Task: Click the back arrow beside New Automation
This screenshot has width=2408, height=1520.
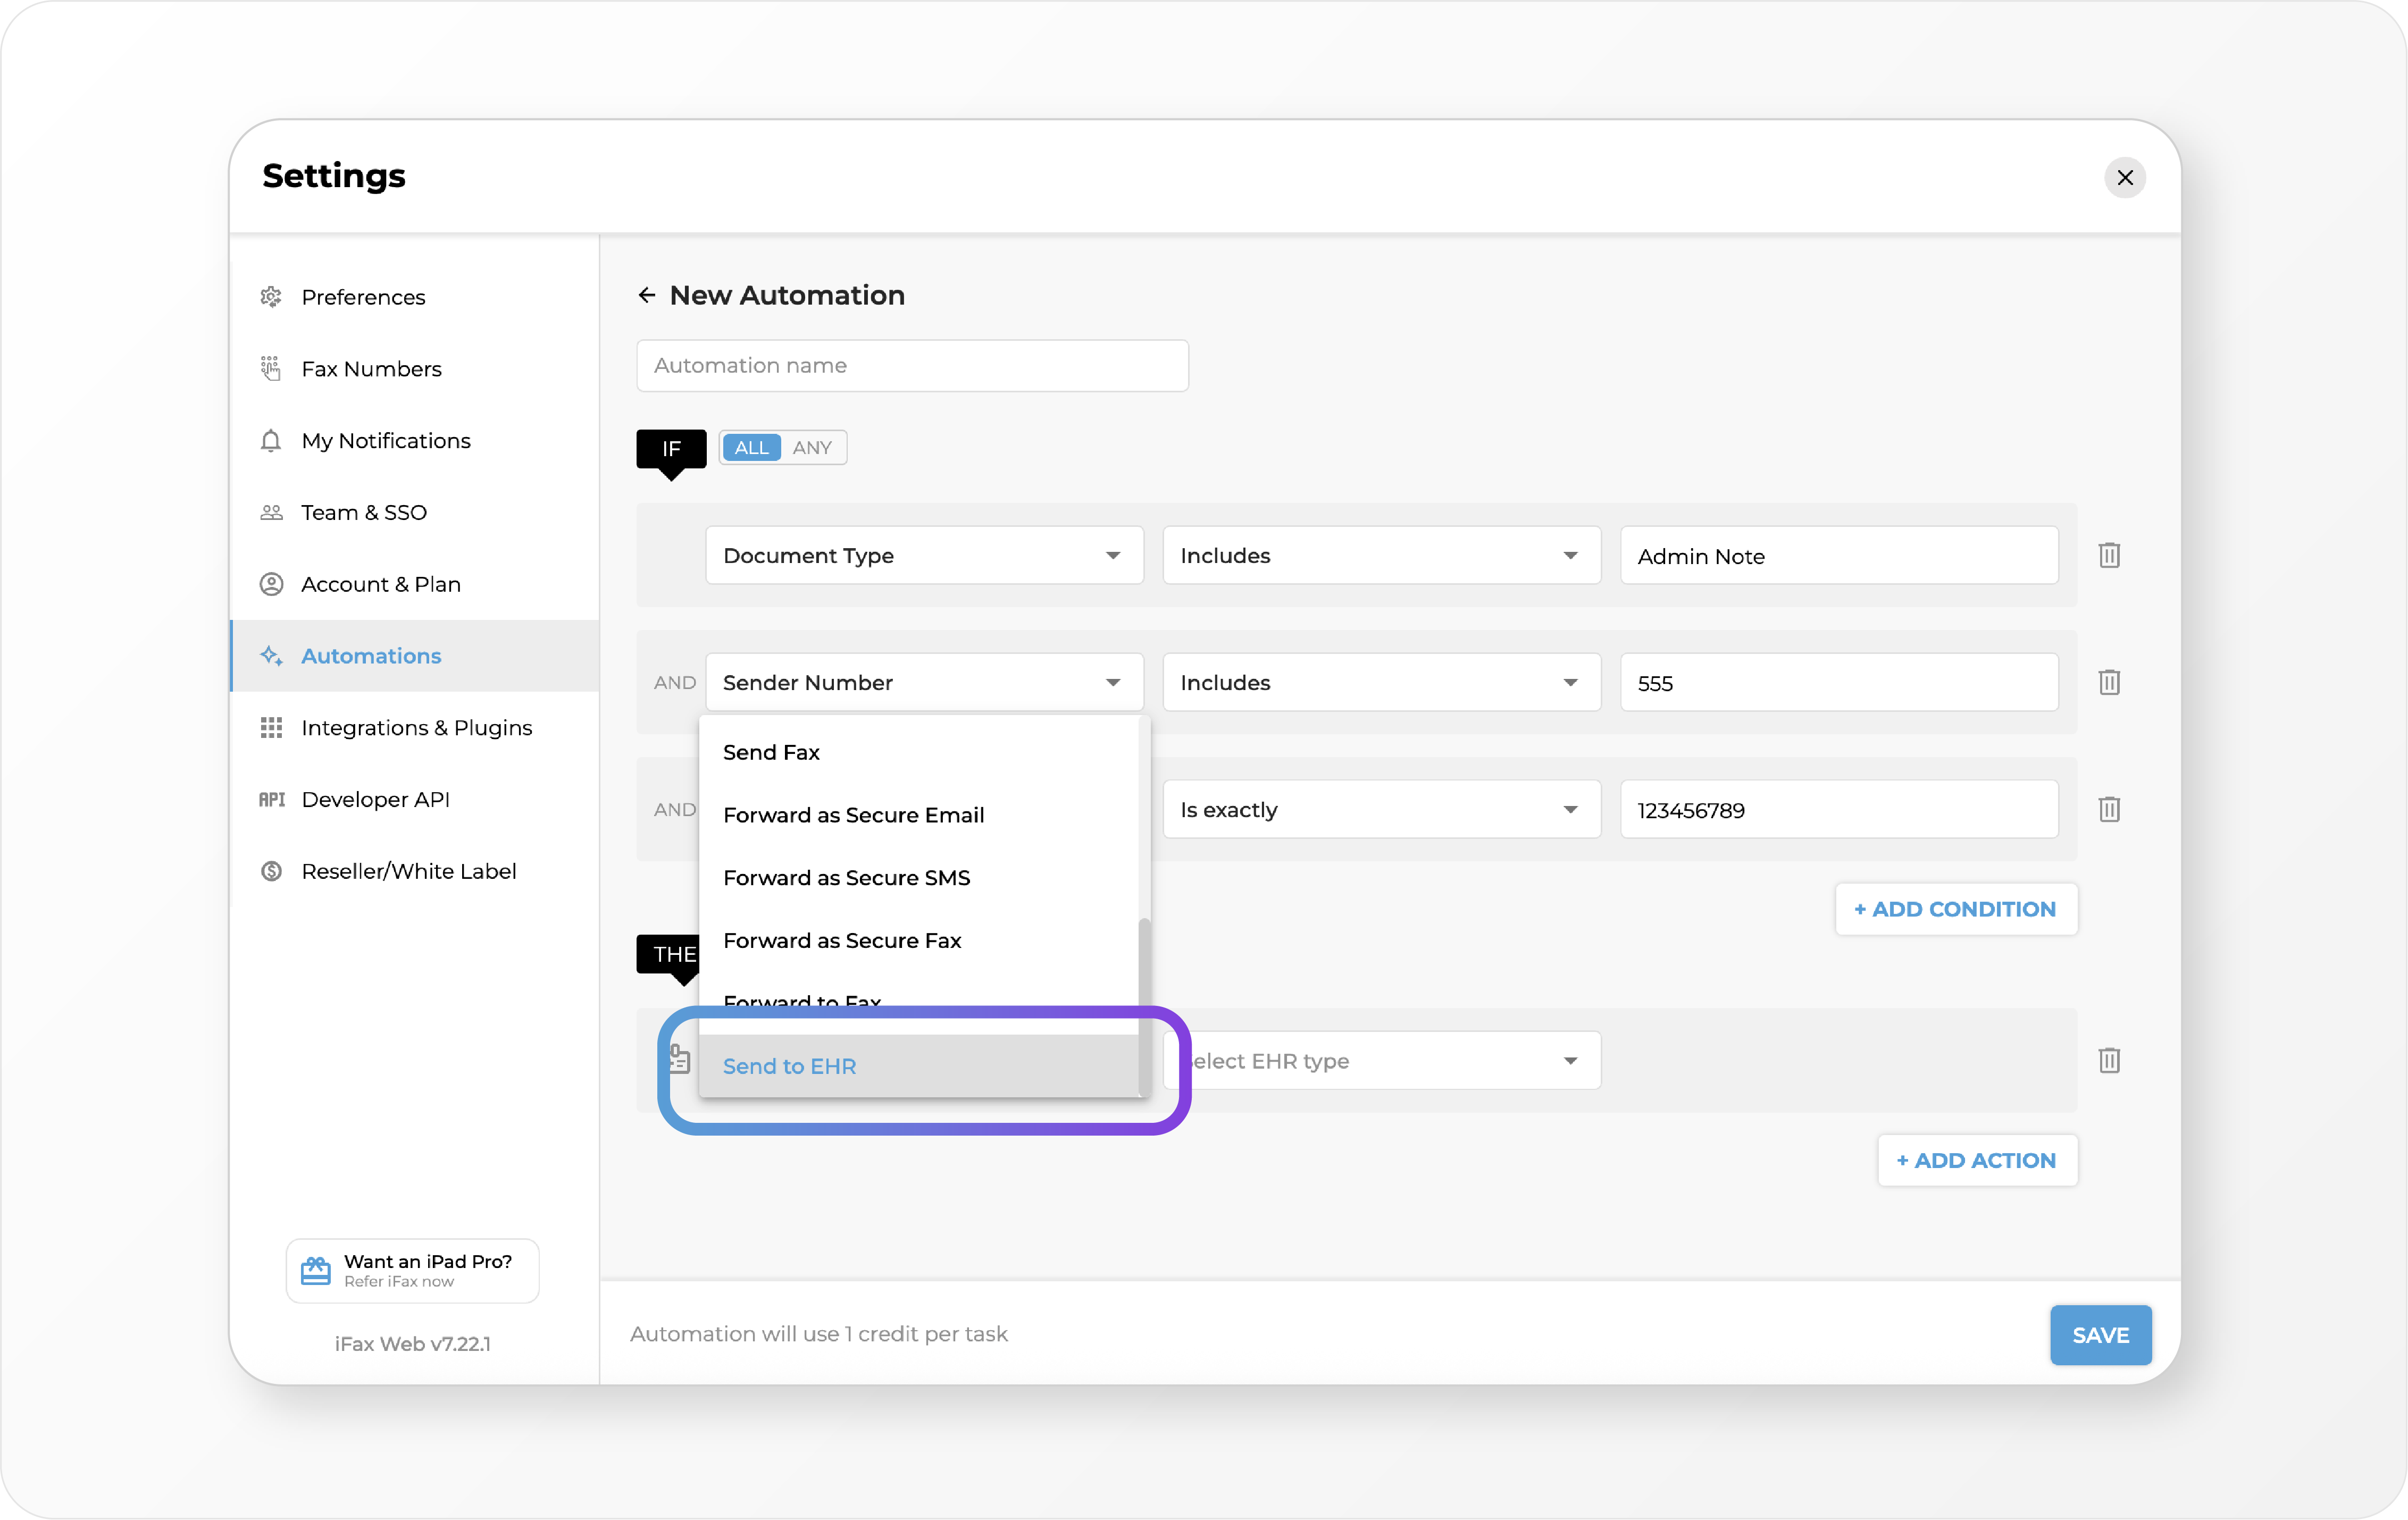Action: point(646,295)
